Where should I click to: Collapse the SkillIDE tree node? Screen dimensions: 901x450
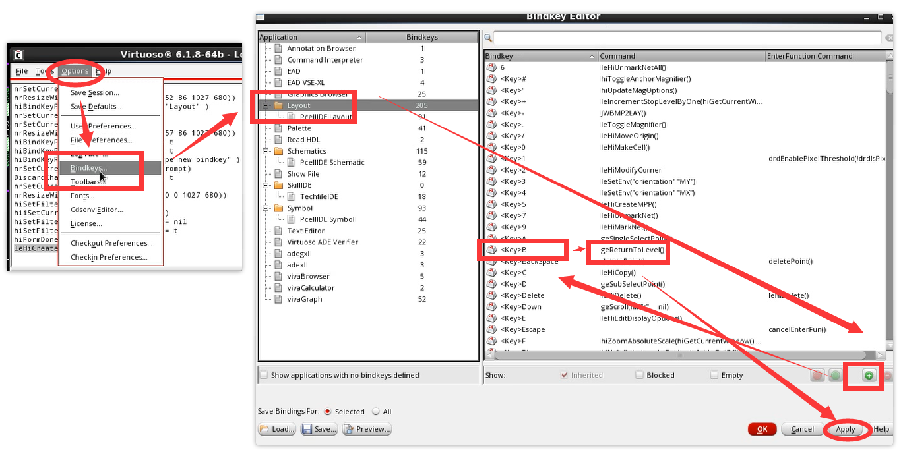(266, 185)
